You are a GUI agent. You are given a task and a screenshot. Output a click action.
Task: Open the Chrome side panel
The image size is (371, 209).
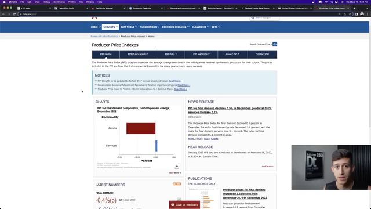pyautogui.click(x=357, y=14)
